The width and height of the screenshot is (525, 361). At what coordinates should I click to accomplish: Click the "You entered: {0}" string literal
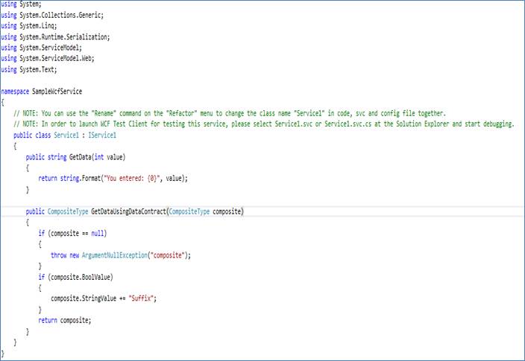click(x=131, y=178)
